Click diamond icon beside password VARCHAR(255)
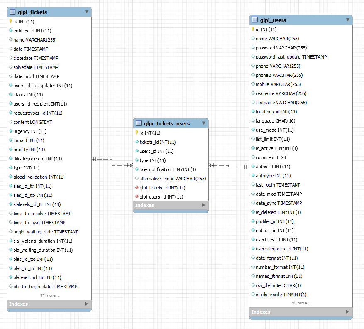The height and width of the screenshot is (329, 364). (253, 47)
